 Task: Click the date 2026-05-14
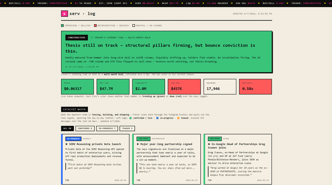263,180
